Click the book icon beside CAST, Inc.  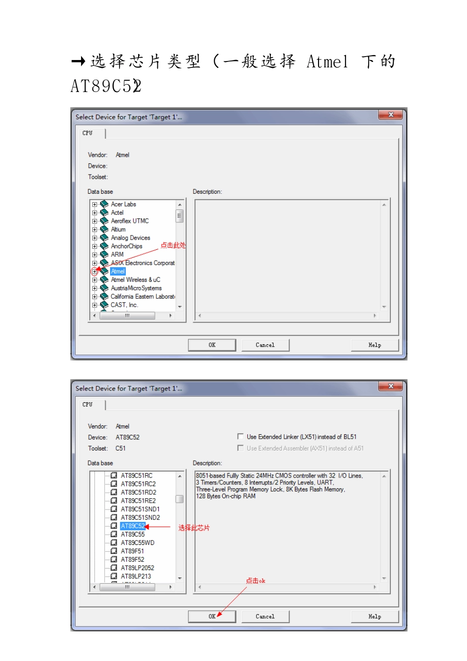(104, 304)
